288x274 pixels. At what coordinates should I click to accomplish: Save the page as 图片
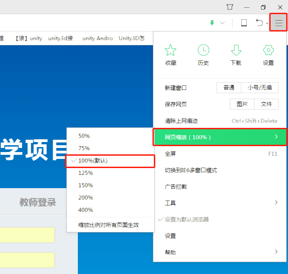coord(242,104)
